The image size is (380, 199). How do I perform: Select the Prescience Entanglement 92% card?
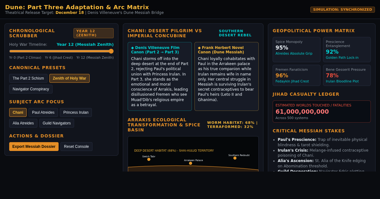[x=347, y=50]
